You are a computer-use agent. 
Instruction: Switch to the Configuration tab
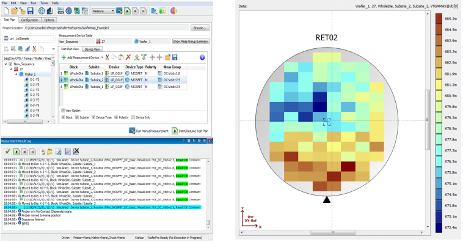pyautogui.click(x=29, y=20)
